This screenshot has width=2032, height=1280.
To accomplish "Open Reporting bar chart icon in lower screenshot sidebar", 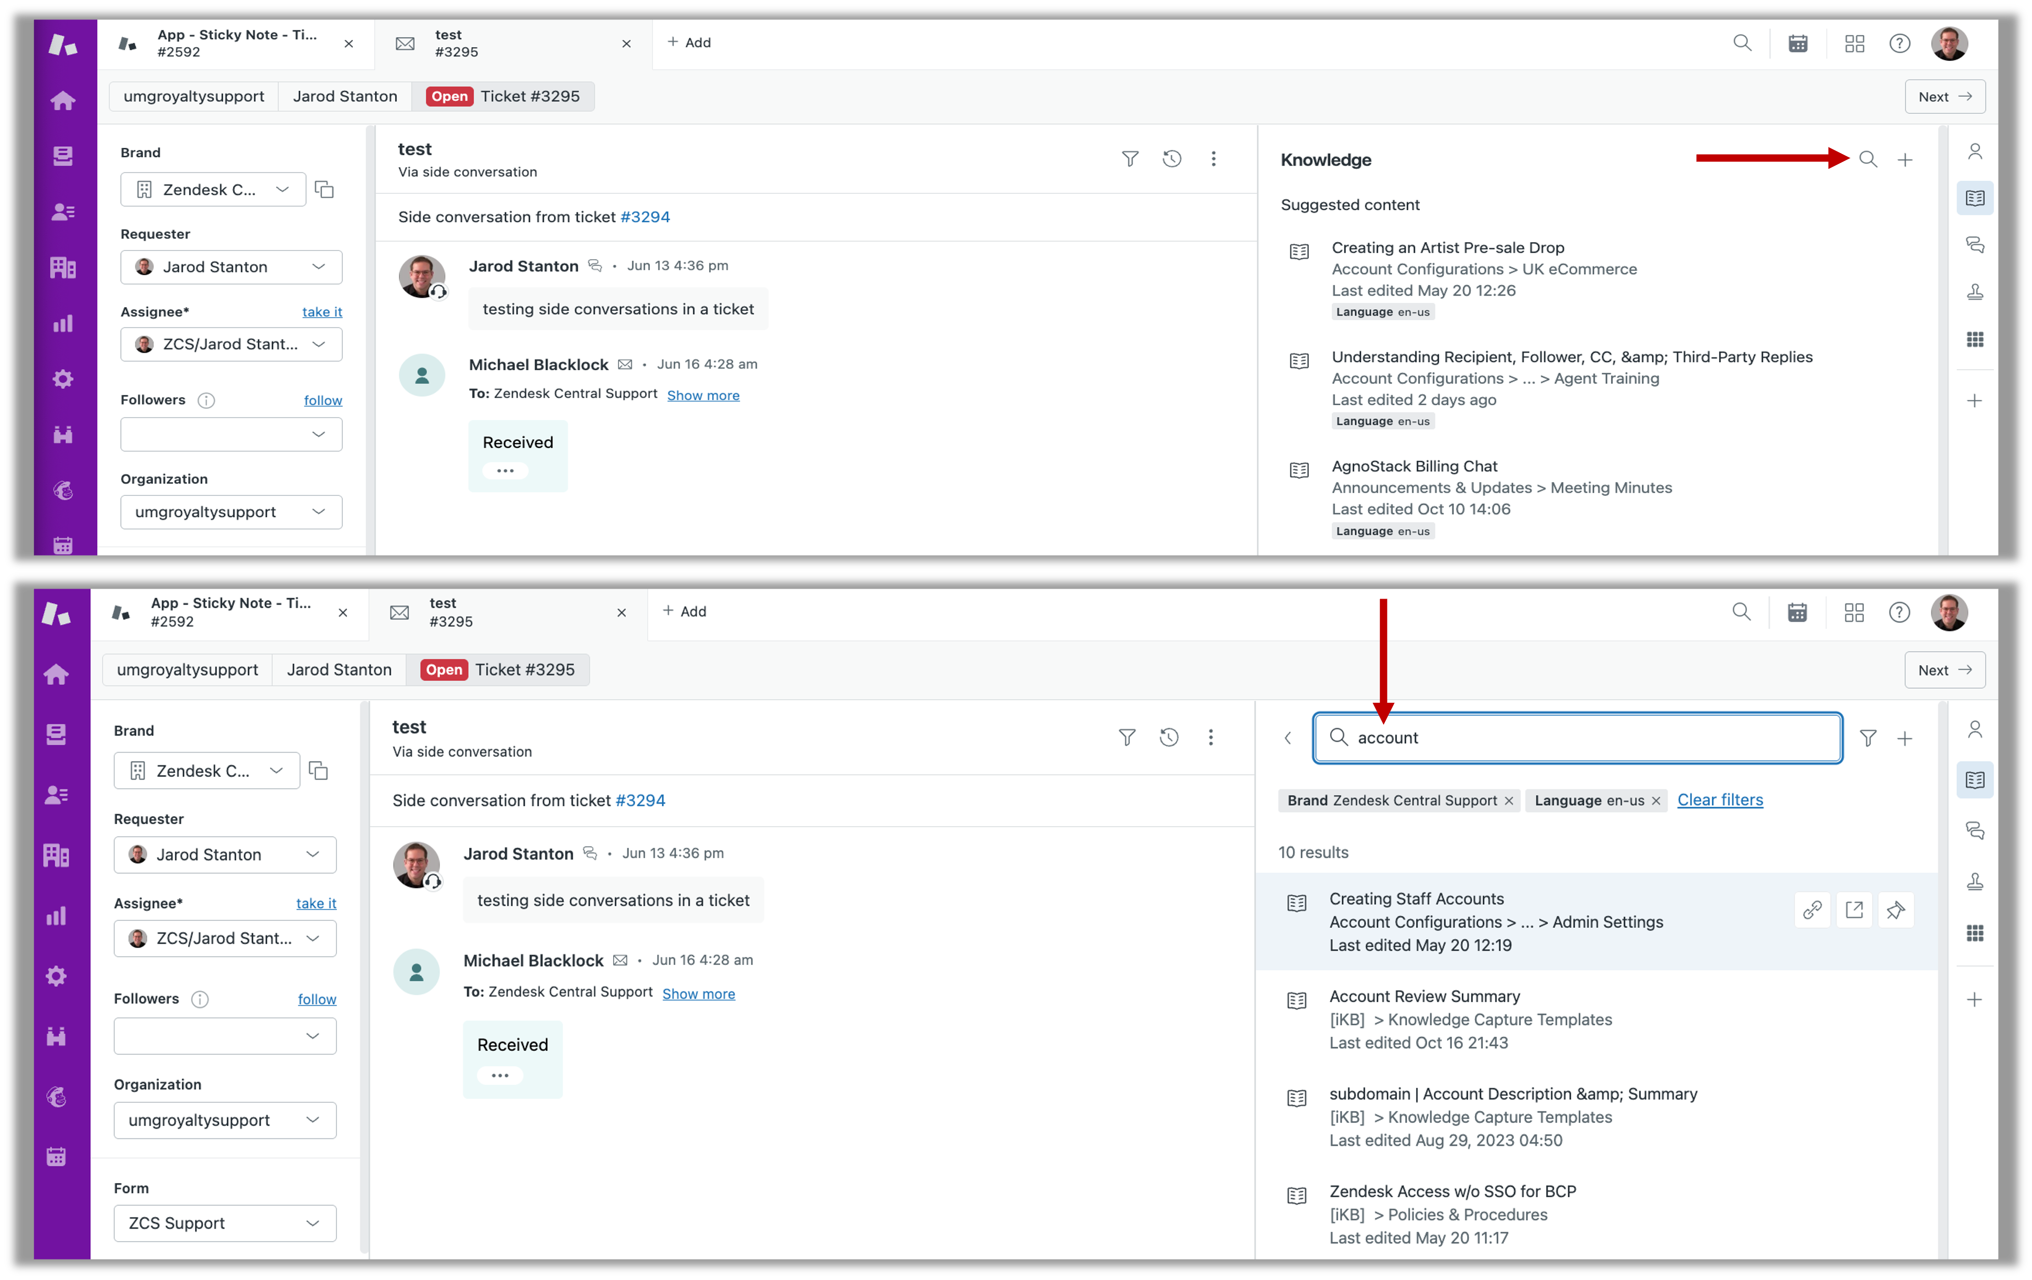I will (x=57, y=916).
